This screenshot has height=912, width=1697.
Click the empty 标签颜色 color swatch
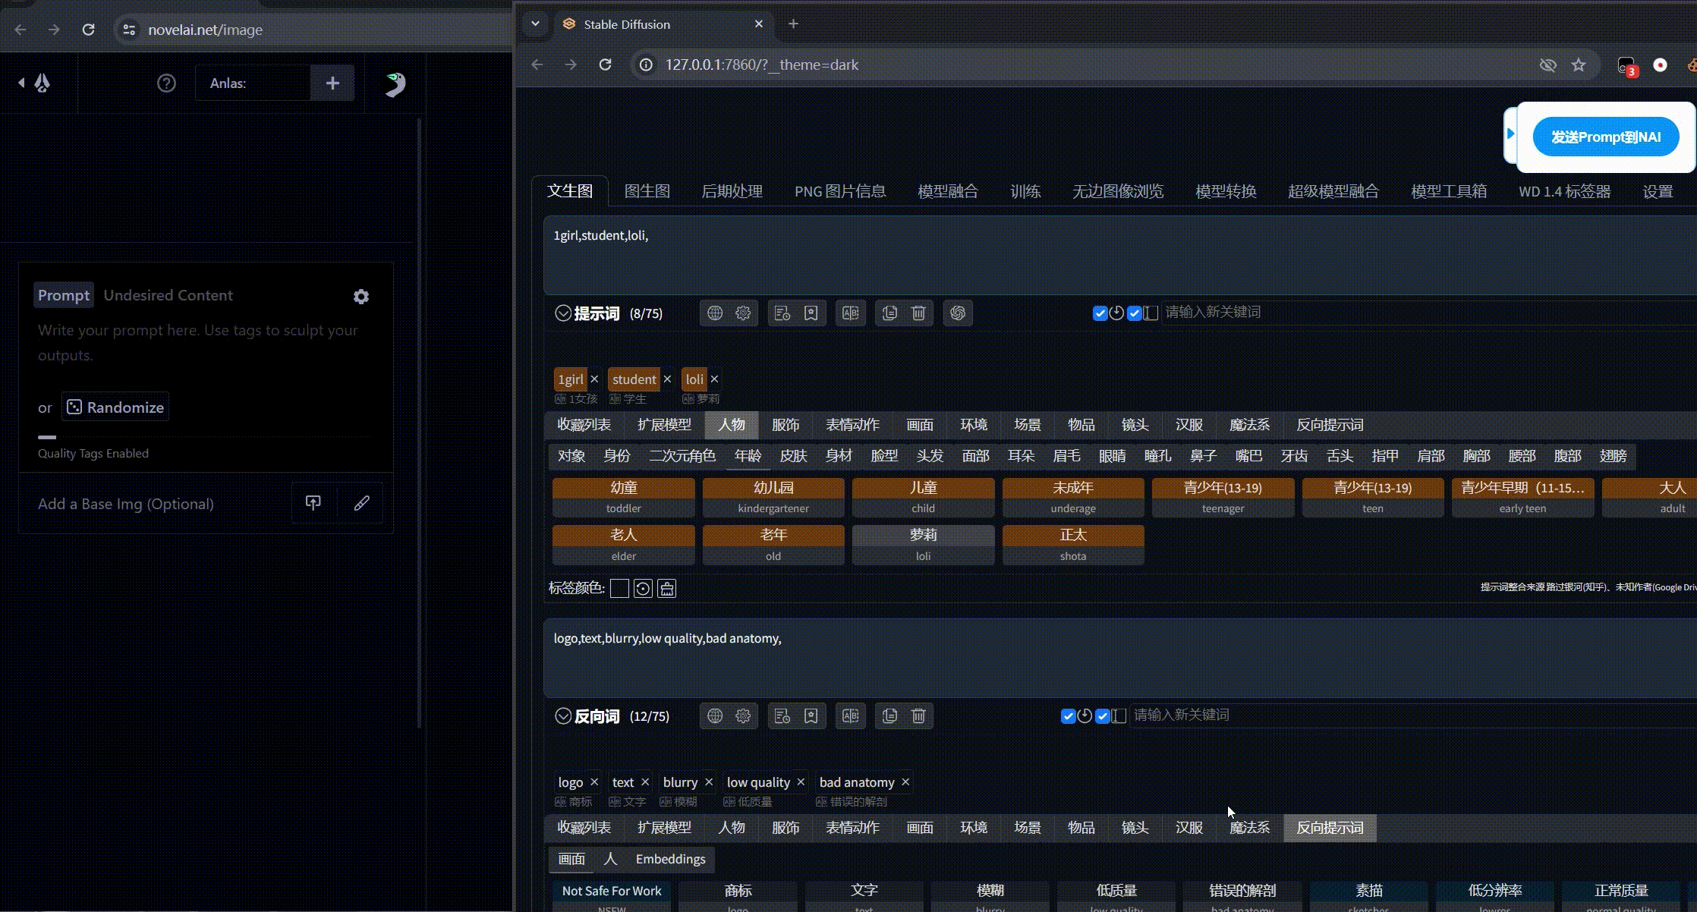pos(619,589)
